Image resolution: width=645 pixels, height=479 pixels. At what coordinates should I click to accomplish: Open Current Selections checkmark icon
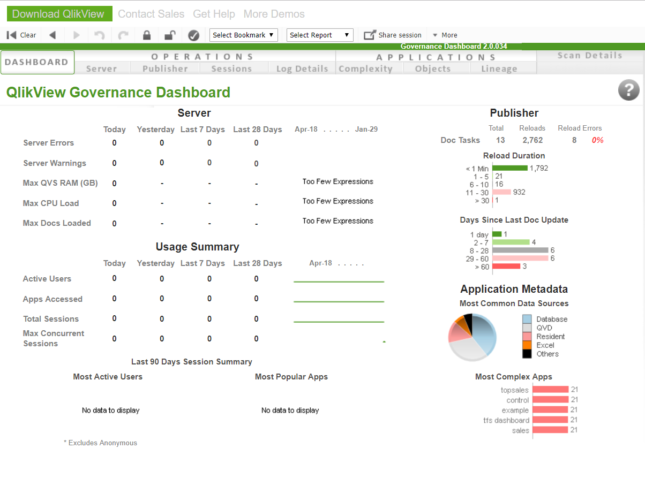[194, 35]
